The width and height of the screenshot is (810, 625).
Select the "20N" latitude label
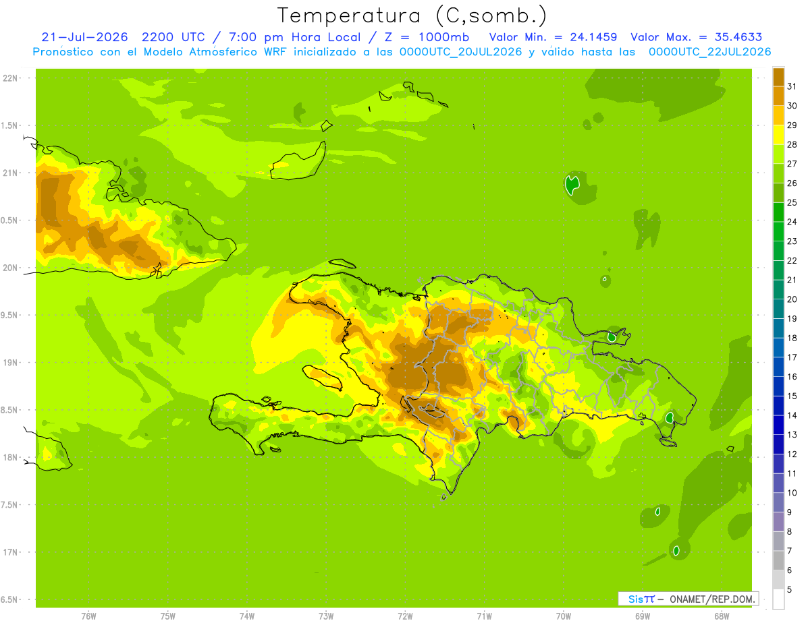pyautogui.click(x=10, y=268)
